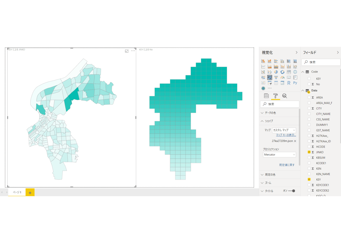341x243 pixels.
Task: Collapse the Code table in fields
Action: click(303, 72)
